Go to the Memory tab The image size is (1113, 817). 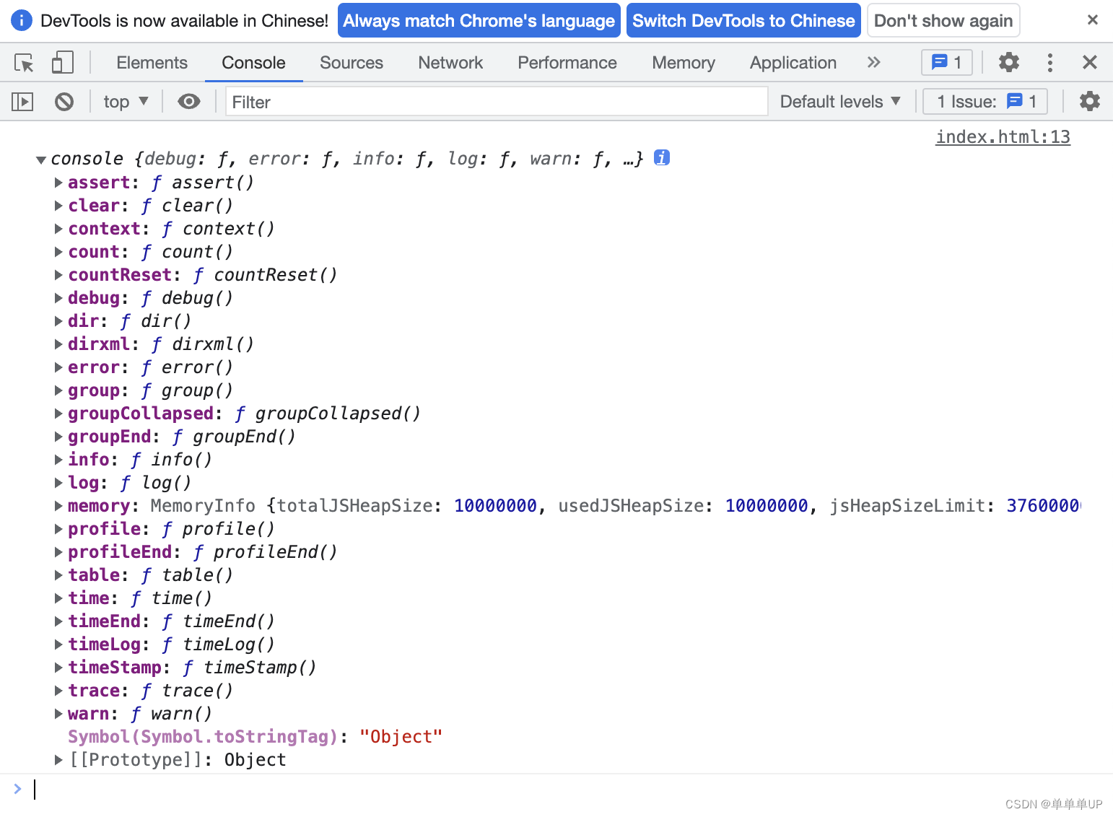pyautogui.click(x=684, y=63)
